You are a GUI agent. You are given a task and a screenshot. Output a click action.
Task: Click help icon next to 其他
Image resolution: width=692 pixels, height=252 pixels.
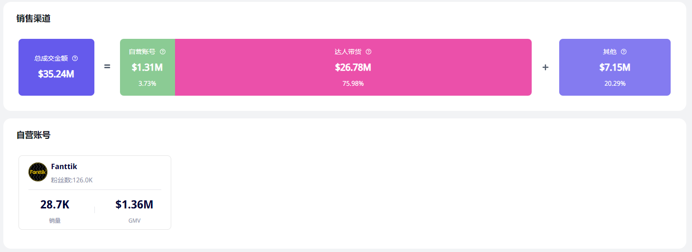click(624, 52)
